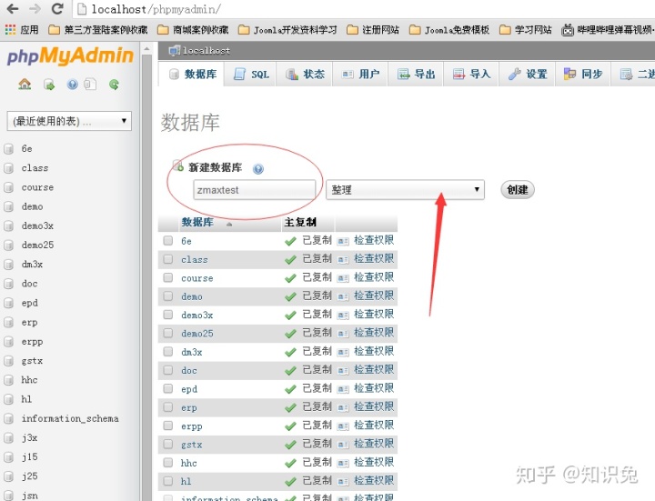Viewport: 655px width, 501px height.
Task: Switch to the 数据库 tab
Action: 192,75
